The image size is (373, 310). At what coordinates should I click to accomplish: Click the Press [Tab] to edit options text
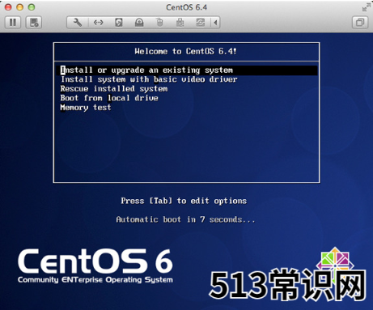(x=184, y=201)
